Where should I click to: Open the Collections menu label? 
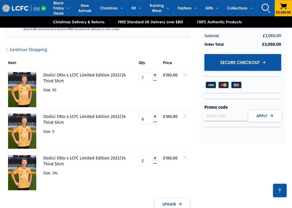(x=237, y=8)
